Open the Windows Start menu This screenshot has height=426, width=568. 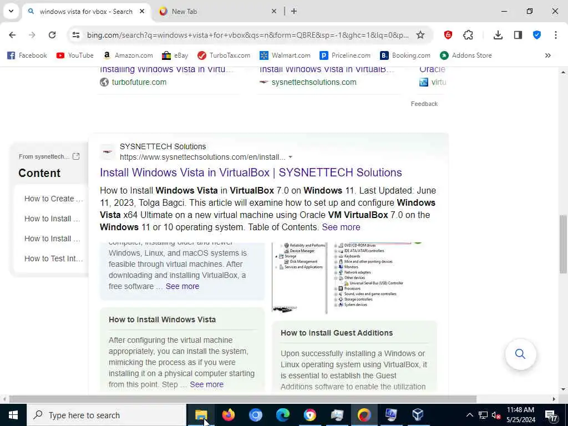[x=13, y=415]
